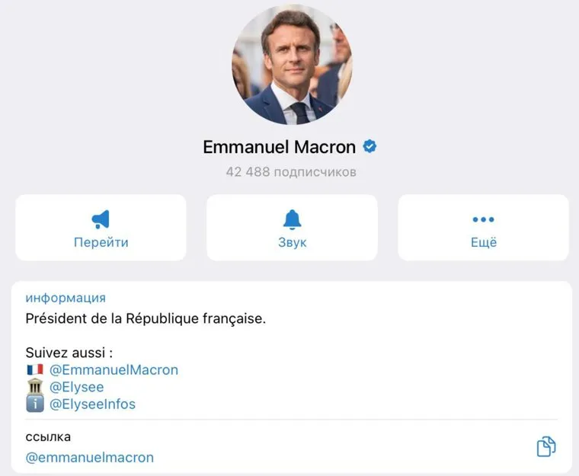Image resolution: width=579 pixels, height=476 pixels.
Task: Click the "Président de la République française." description
Action: pos(146,319)
